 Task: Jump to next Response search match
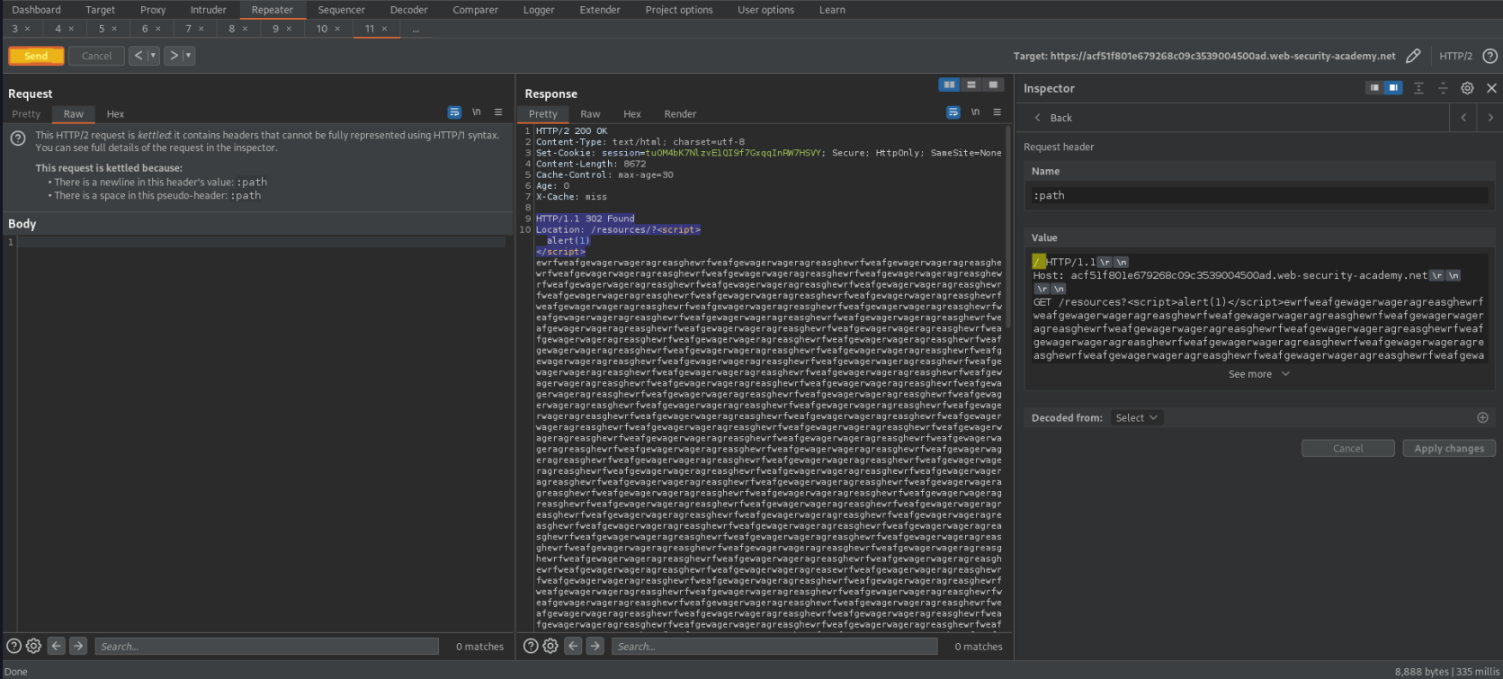click(595, 646)
